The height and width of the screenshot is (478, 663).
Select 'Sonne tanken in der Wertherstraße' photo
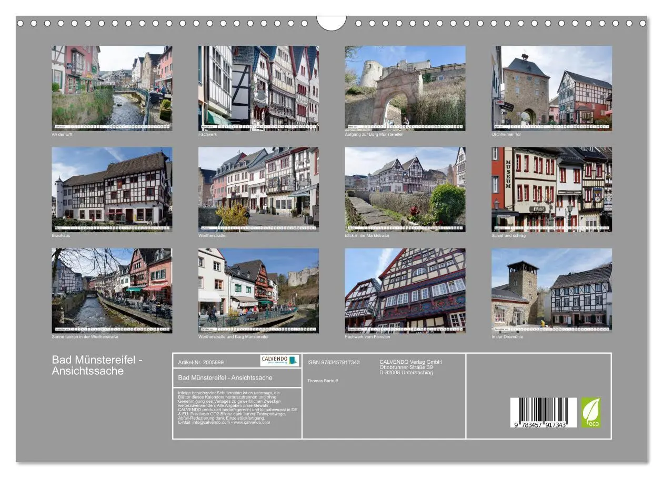pos(112,291)
